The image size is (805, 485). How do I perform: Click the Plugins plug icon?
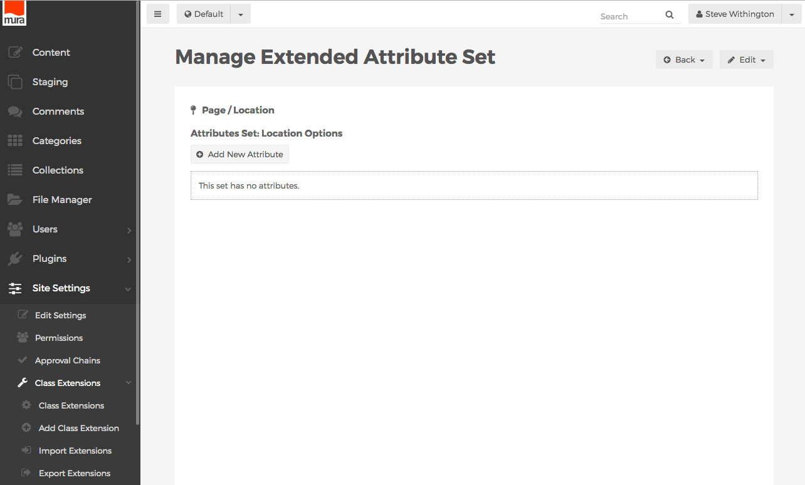(x=15, y=259)
